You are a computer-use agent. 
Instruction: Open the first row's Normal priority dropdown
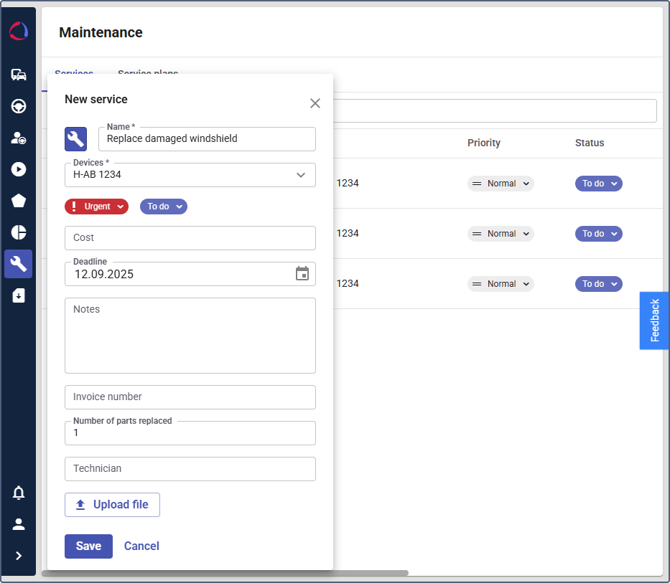point(501,184)
